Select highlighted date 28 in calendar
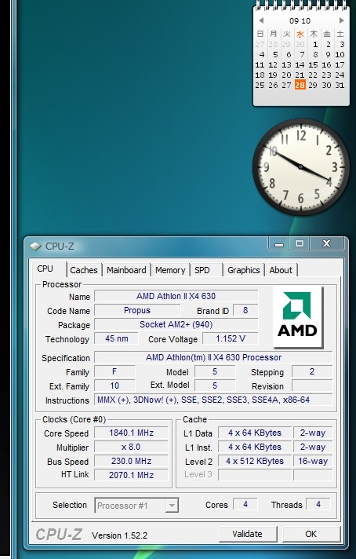 click(x=300, y=85)
